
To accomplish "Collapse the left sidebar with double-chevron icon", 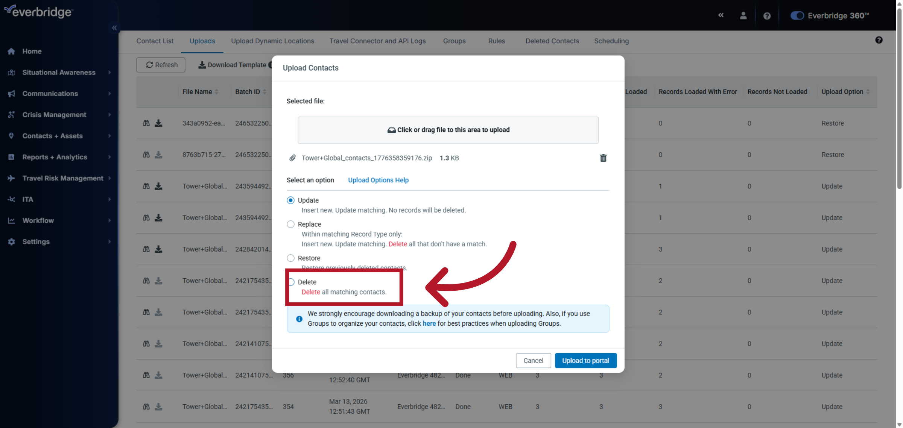I will tap(114, 28).
